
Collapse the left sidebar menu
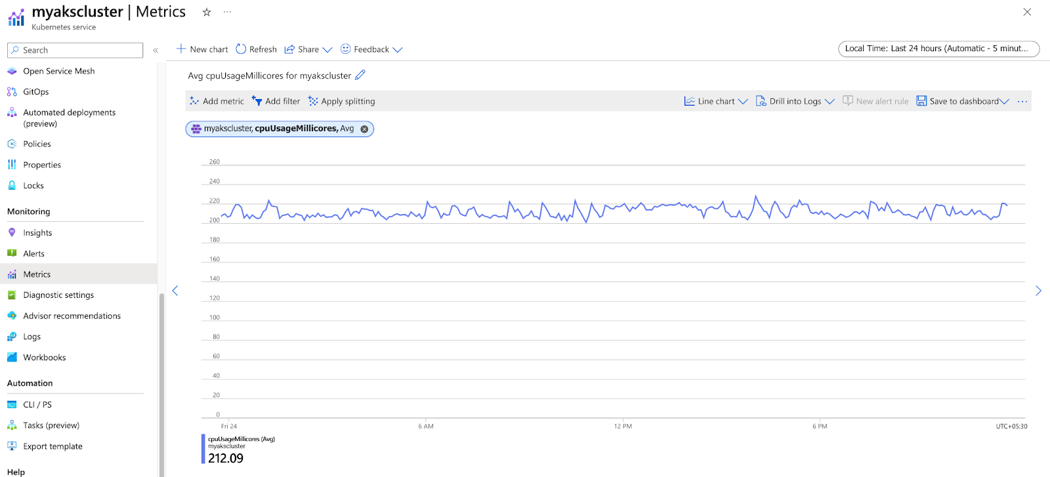click(x=156, y=50)
